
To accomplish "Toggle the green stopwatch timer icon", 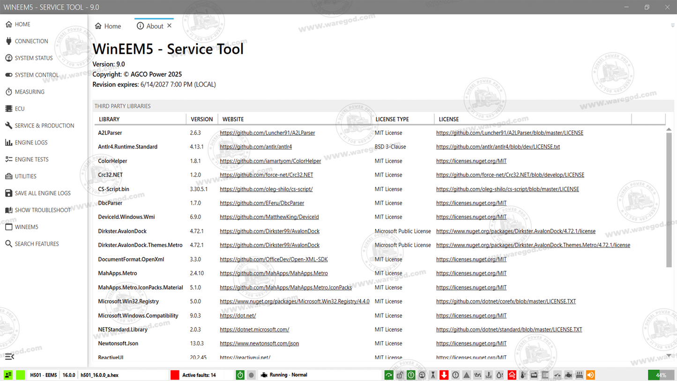I will [x=239, y=374].
